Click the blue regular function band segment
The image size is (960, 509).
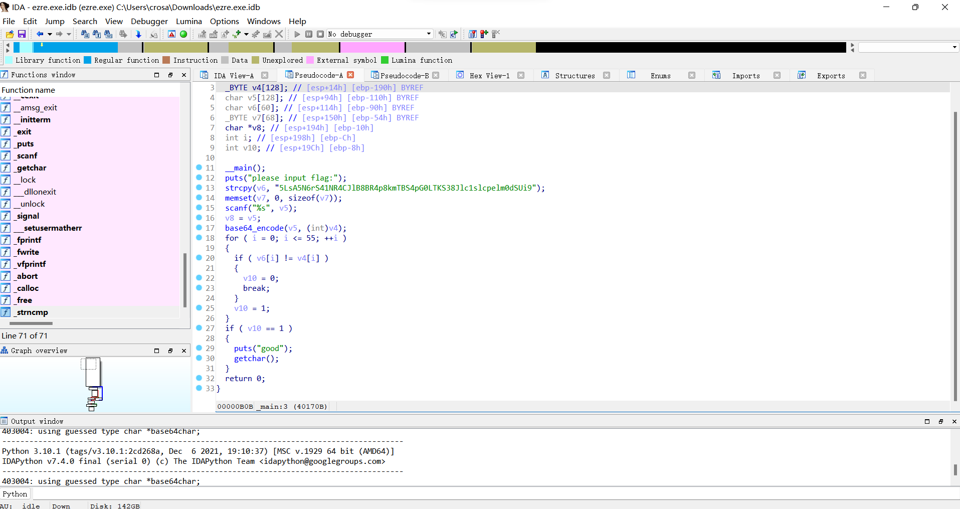[x=75, y=47]
